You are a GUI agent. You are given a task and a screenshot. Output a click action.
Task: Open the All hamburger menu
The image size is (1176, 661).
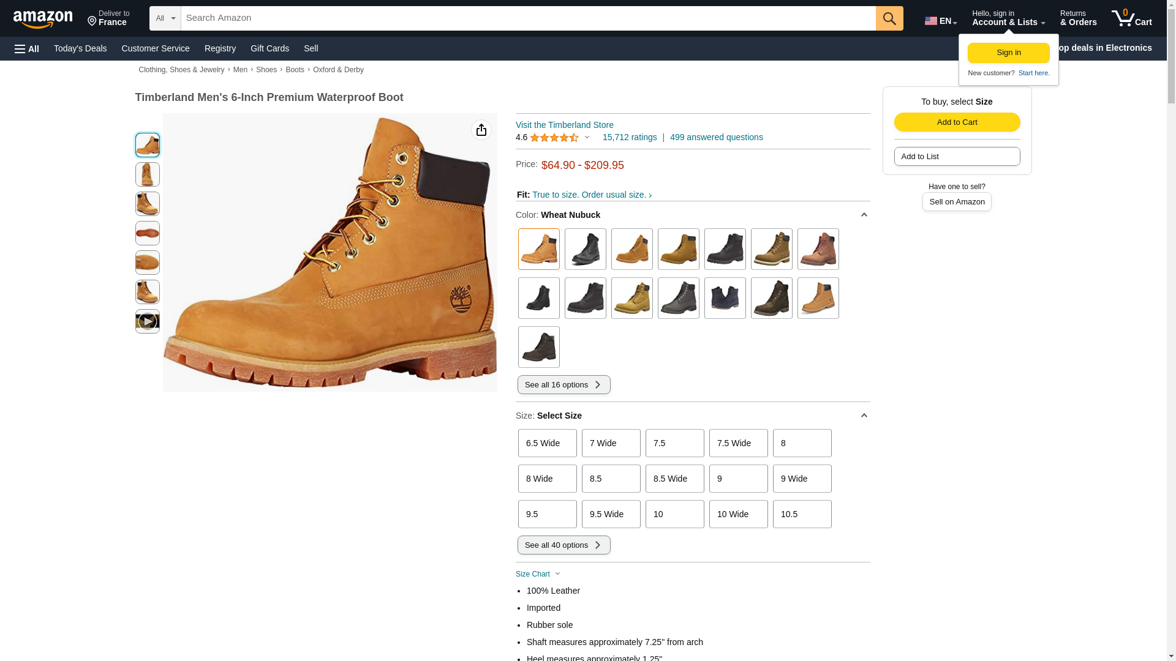[x=27, y=48]
